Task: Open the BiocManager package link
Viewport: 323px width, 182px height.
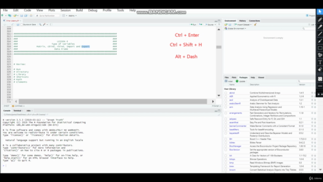Action: [235, 146]
